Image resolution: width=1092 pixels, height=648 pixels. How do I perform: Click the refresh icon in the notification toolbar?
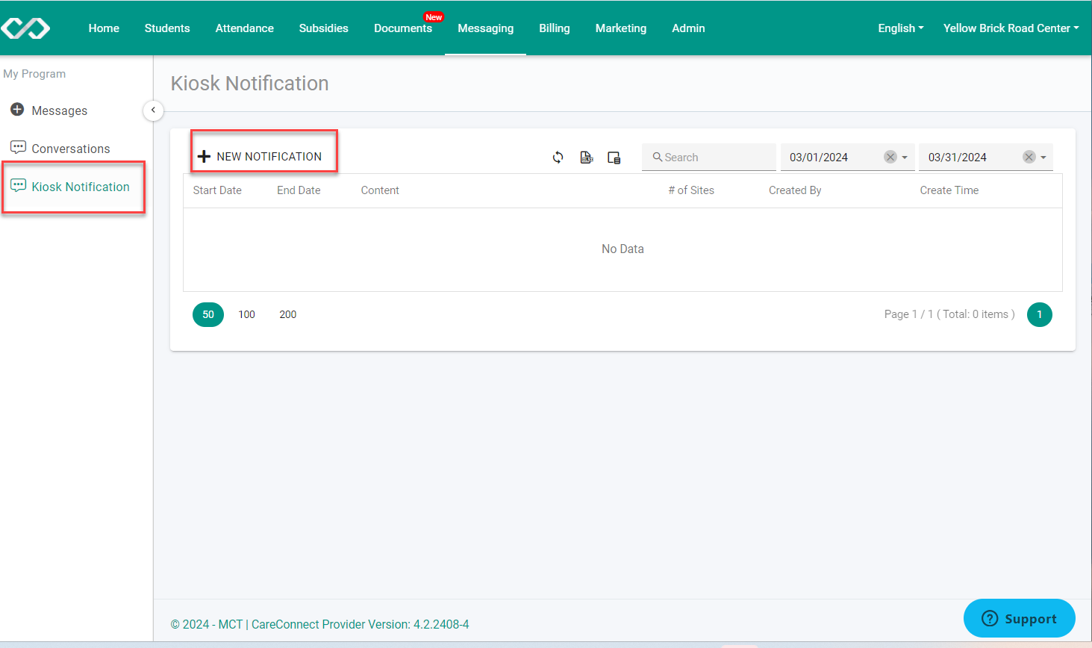(558, 158)
